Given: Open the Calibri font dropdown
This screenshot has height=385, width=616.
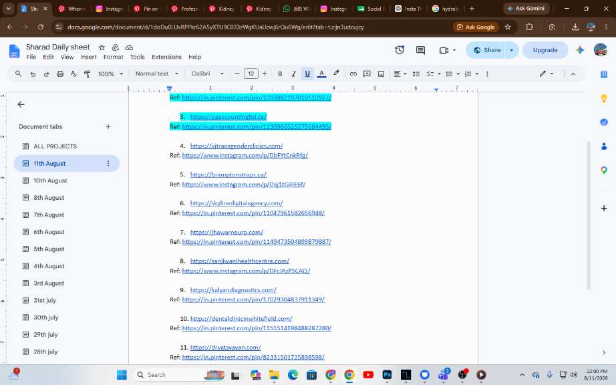Looking at the screenshot, I should (x=207, y=74).
